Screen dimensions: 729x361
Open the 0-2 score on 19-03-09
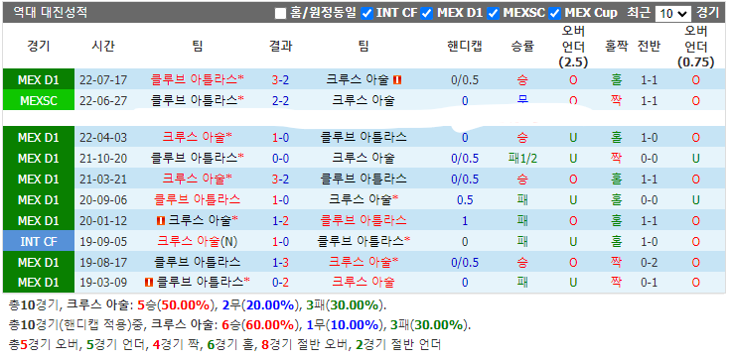(x=280, y=282)
